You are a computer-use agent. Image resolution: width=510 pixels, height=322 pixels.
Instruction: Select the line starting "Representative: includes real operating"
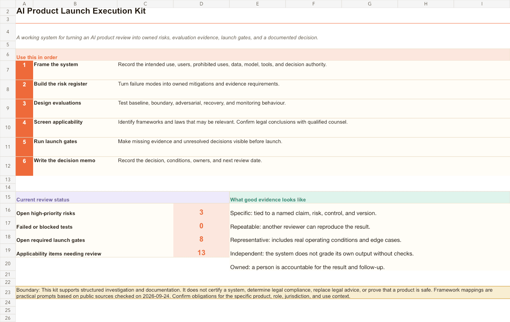click(316, 240)
